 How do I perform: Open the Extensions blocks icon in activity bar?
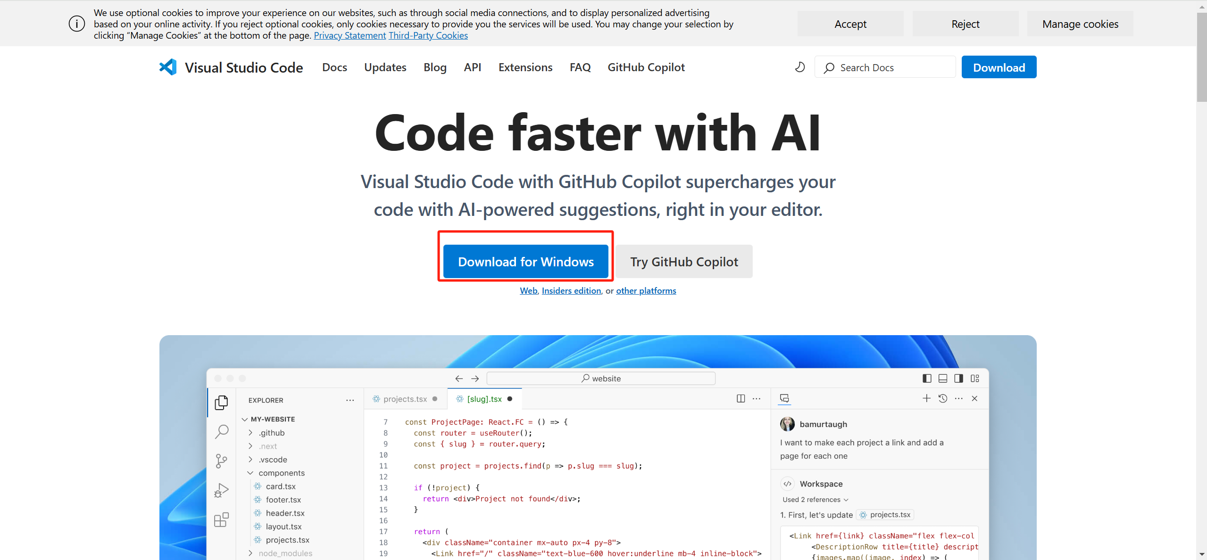[221, 519]
